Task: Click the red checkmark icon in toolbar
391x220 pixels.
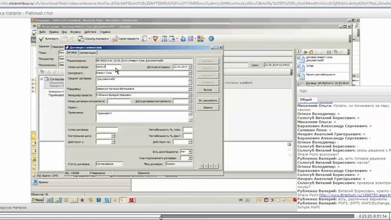Action: [156, 38]
